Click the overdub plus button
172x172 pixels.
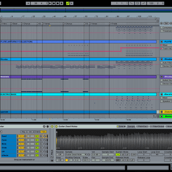61,3
